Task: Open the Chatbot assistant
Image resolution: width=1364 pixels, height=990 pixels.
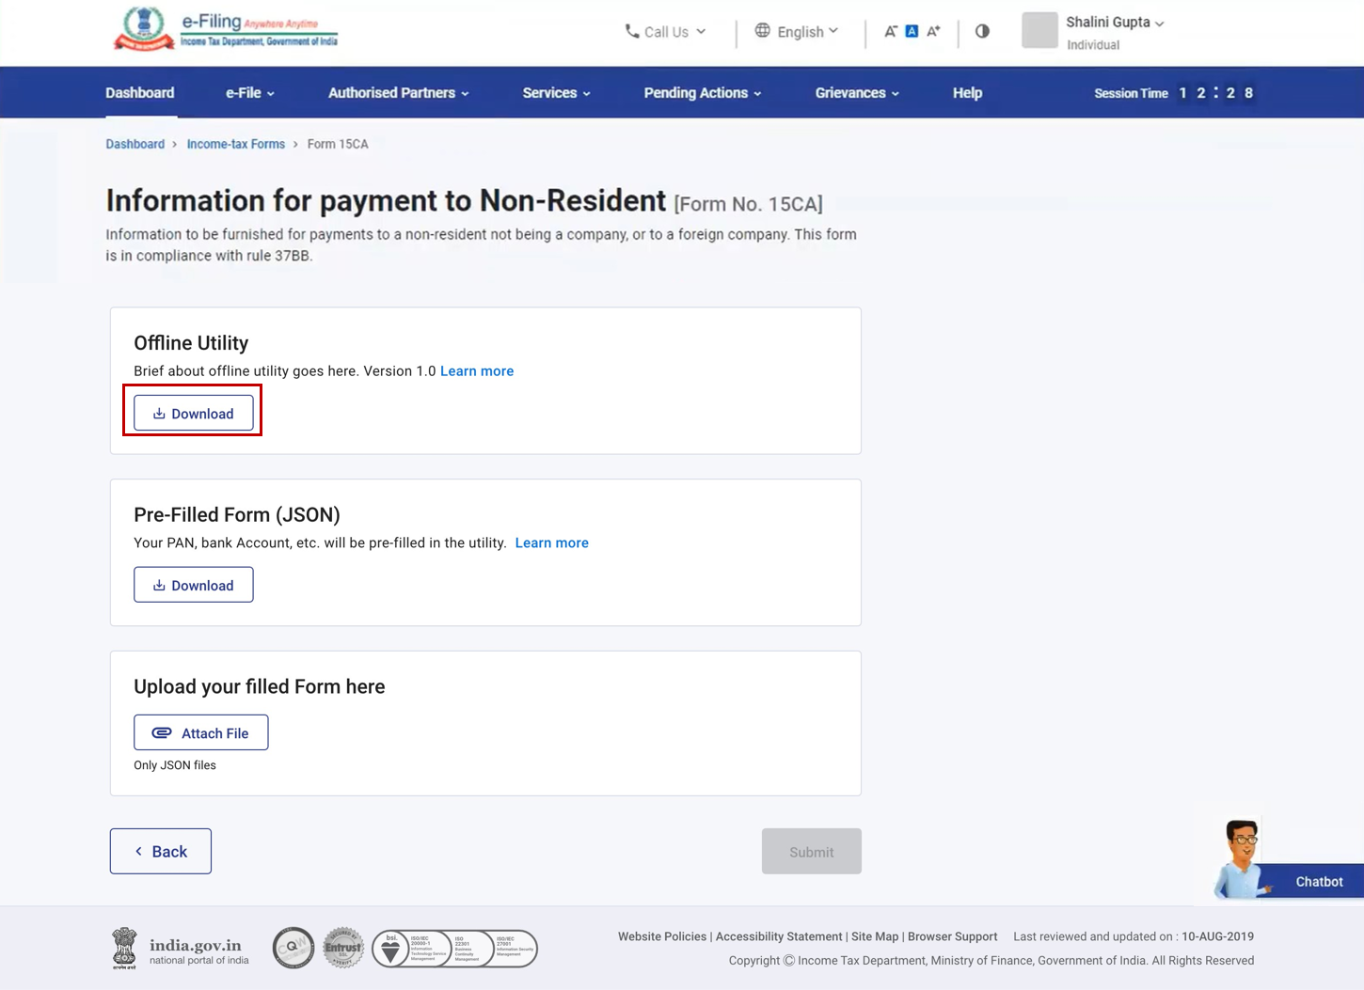Action: click(x=1317, y=881)
